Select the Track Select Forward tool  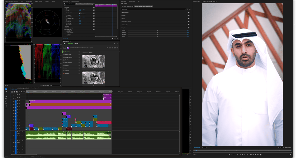pyautogui.click(x=6, y=92)
